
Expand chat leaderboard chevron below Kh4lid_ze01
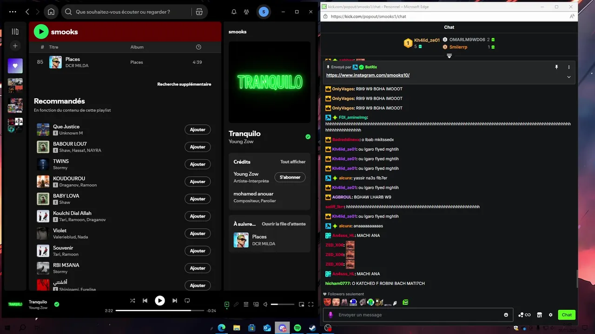pos(450,56)
